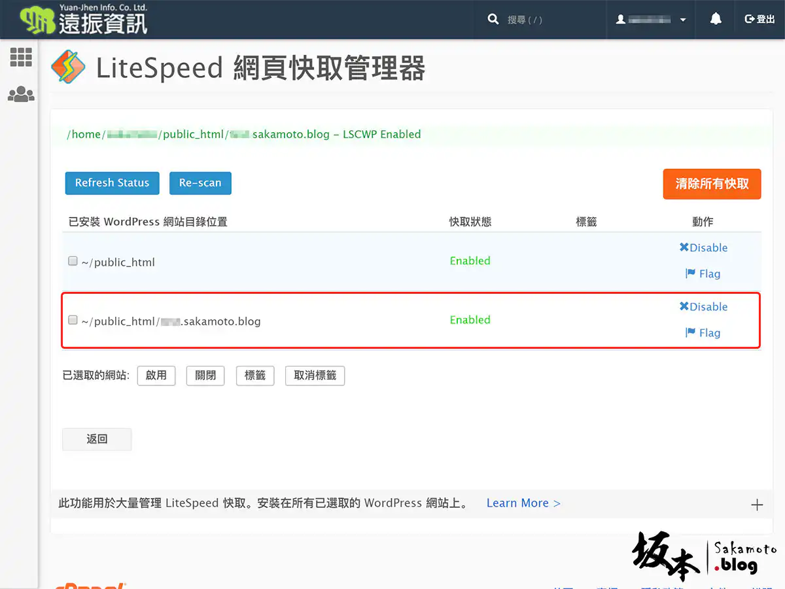The height and width of the screenshot is (589, 785).
Task: Open the user account dropdown
Action: pyautogui.click(x=651, y=20)
